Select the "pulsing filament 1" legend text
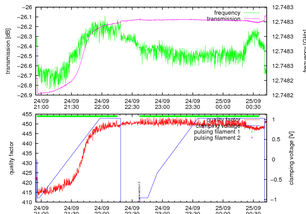306x214 pixels. [x=217, y=132]
